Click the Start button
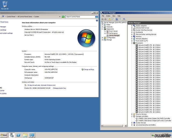 click(x=3, y=135)
